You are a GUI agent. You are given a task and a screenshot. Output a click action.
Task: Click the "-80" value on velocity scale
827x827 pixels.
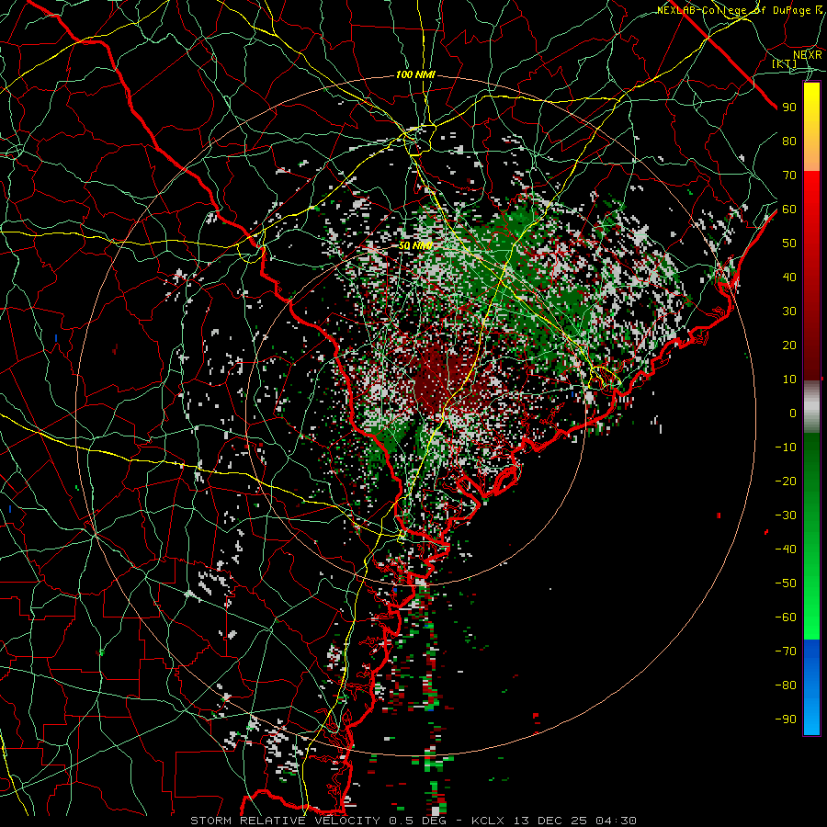[x=786, y=685]
